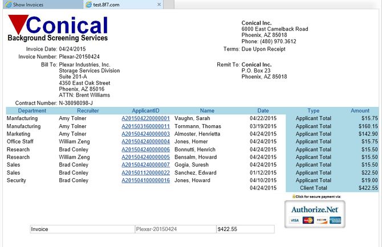Click the American Express card icon

click(x=335, y=220)
